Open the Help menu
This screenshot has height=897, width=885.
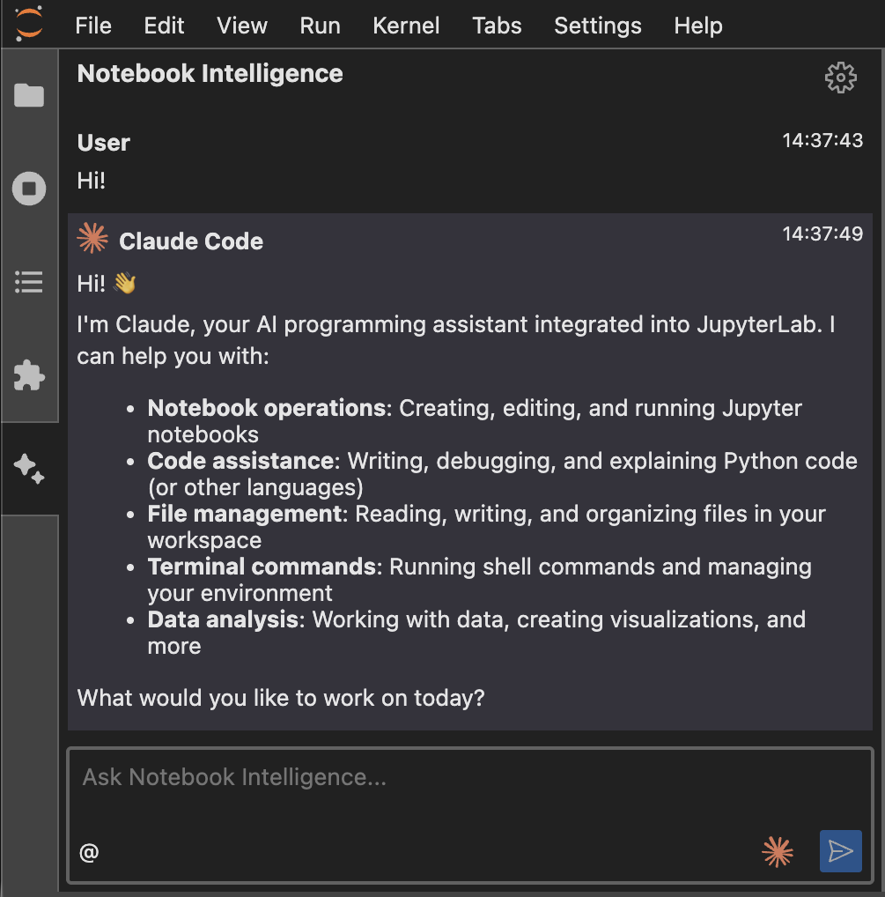[x=697, y=26]
